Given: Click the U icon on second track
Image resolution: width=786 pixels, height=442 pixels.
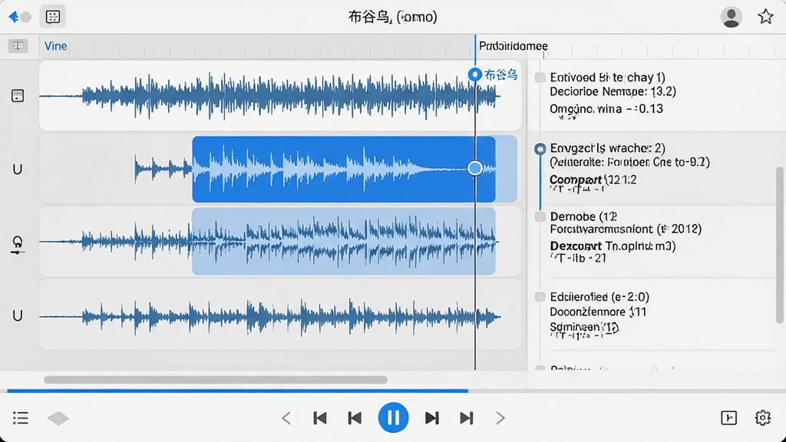Looking at the screenshot, I should 17,170.
